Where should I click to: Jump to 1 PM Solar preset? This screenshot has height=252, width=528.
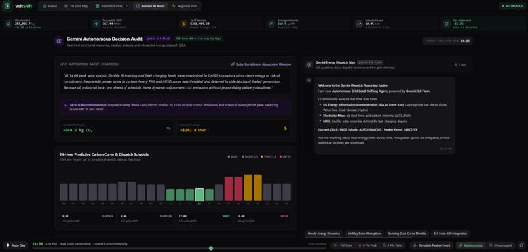[343, 245]
